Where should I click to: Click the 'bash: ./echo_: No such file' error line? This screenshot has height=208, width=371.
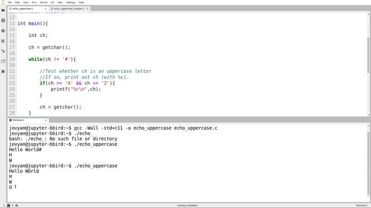63,139
